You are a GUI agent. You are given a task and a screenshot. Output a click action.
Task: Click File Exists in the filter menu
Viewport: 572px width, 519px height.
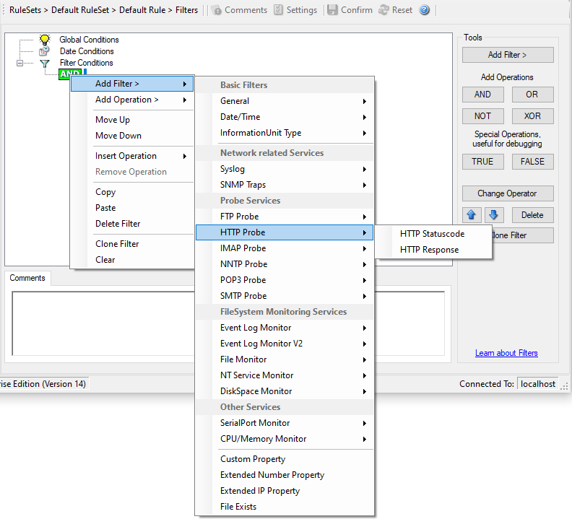[238, 507]
